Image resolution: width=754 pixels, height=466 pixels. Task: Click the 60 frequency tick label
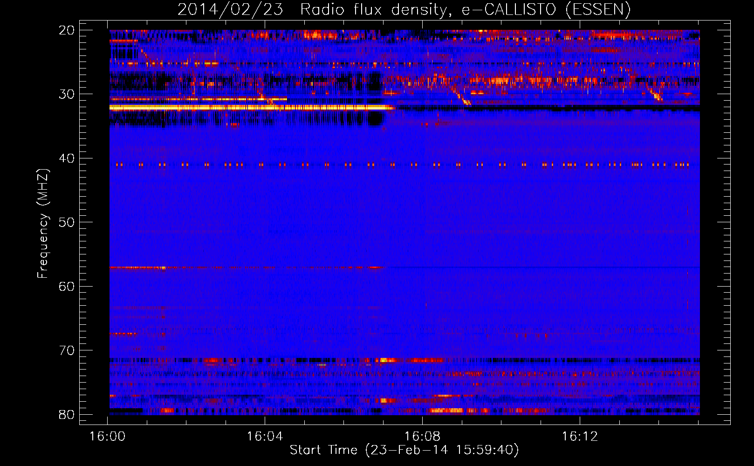(67, 286)
